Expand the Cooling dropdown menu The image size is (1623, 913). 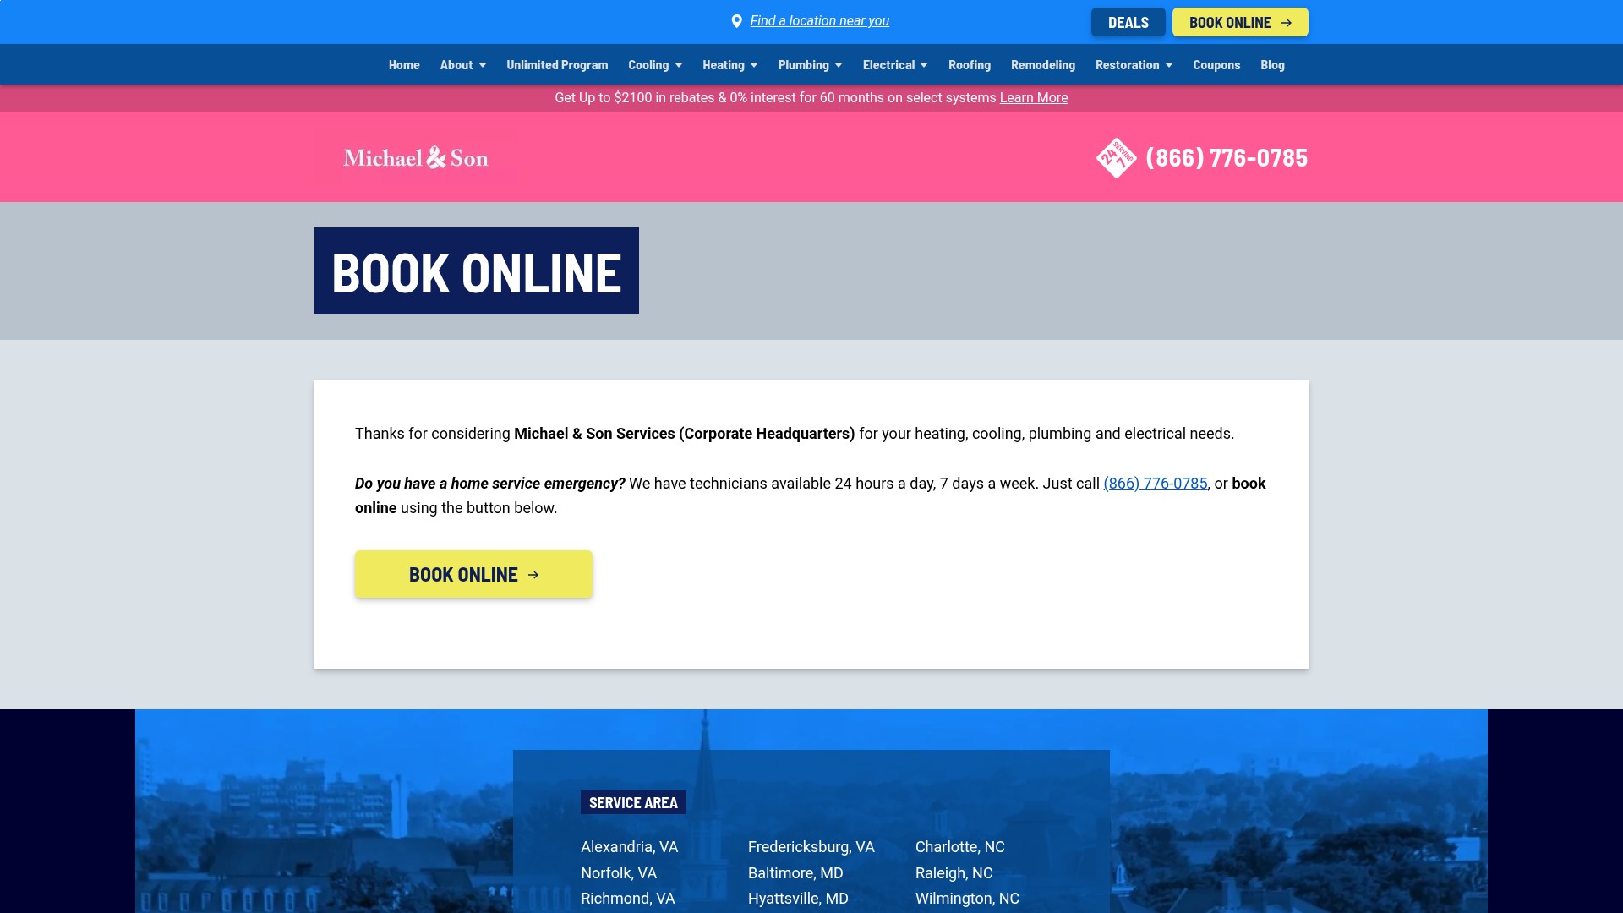point(655,65)
